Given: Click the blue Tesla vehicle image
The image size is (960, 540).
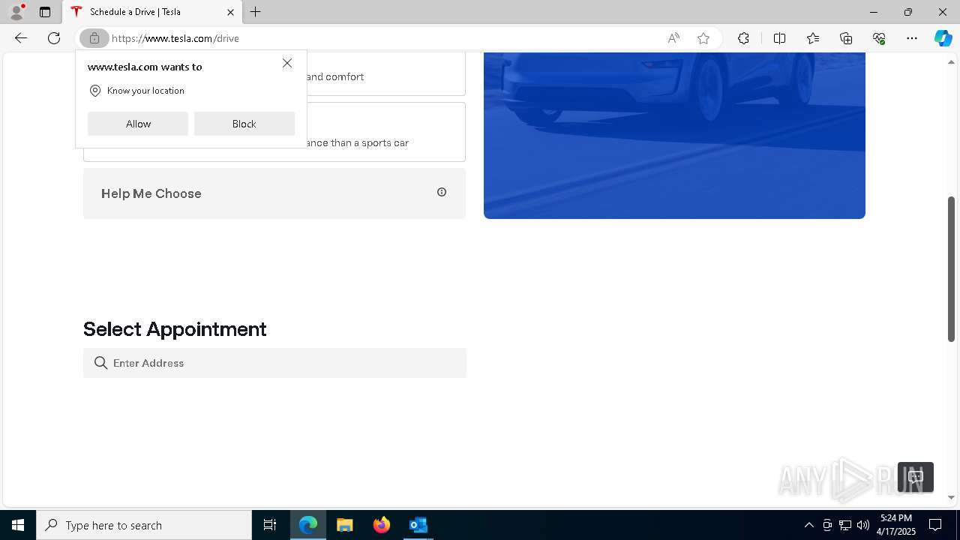Looking at the screenshot, I should point(674,136).
